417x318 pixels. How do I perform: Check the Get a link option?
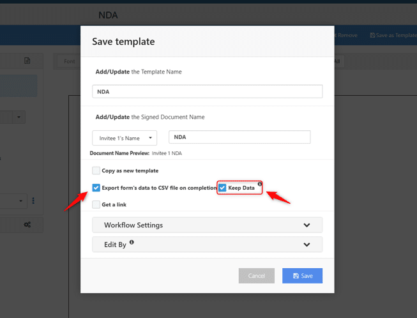(96, 204)
